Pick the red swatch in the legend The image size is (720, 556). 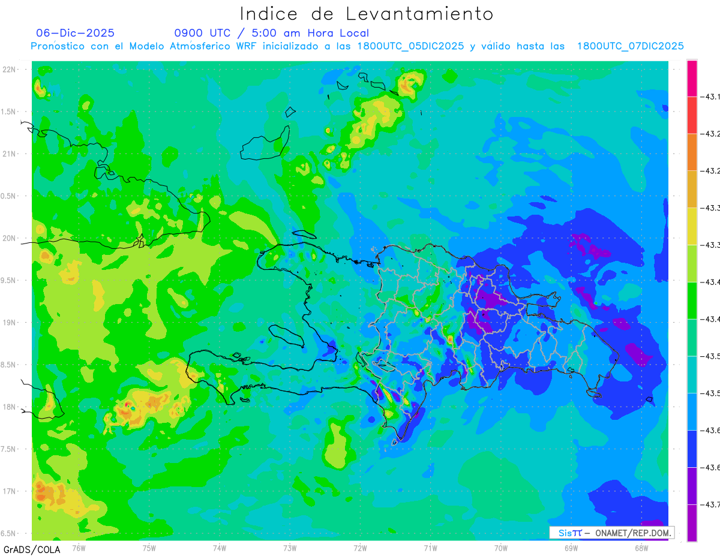tap(692, 115)
